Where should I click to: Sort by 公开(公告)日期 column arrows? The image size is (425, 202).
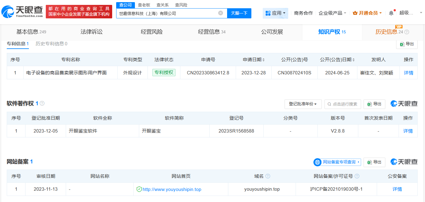pos(353,60)
